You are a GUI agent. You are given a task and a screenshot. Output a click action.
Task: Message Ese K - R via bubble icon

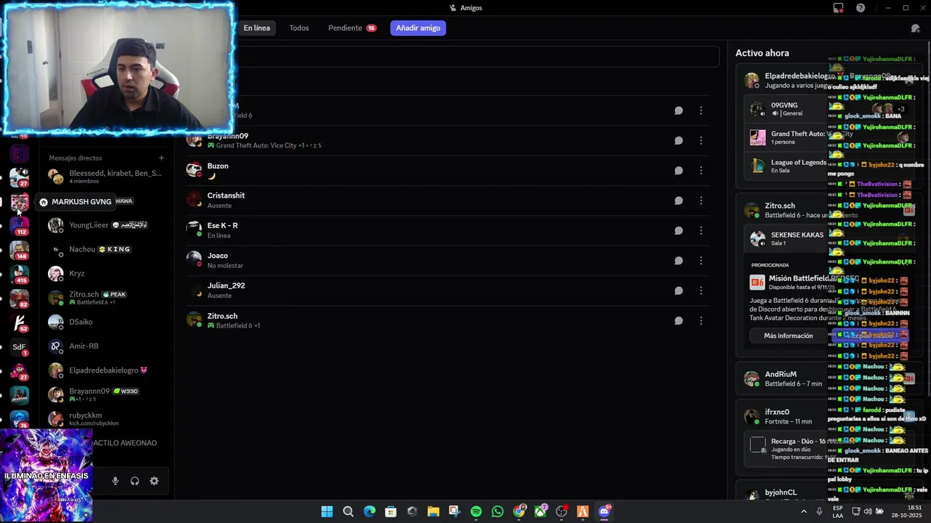pyautogui.click(x=678, y=230)
